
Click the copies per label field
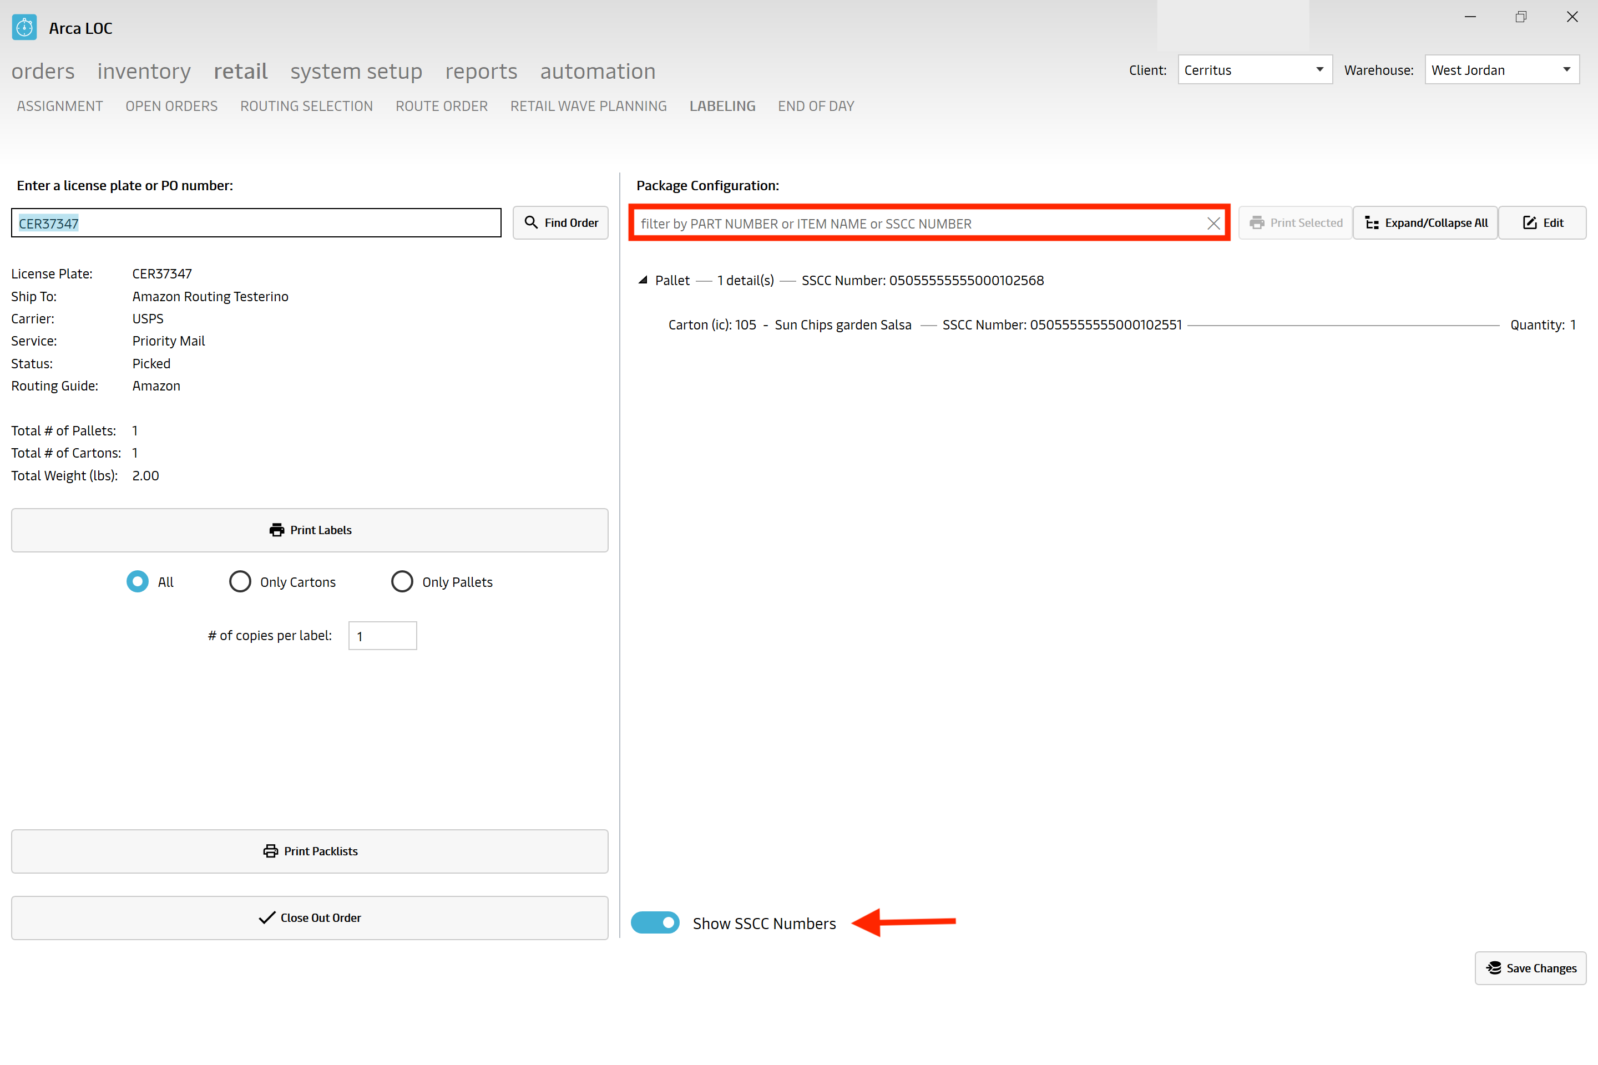click(382, 636)
